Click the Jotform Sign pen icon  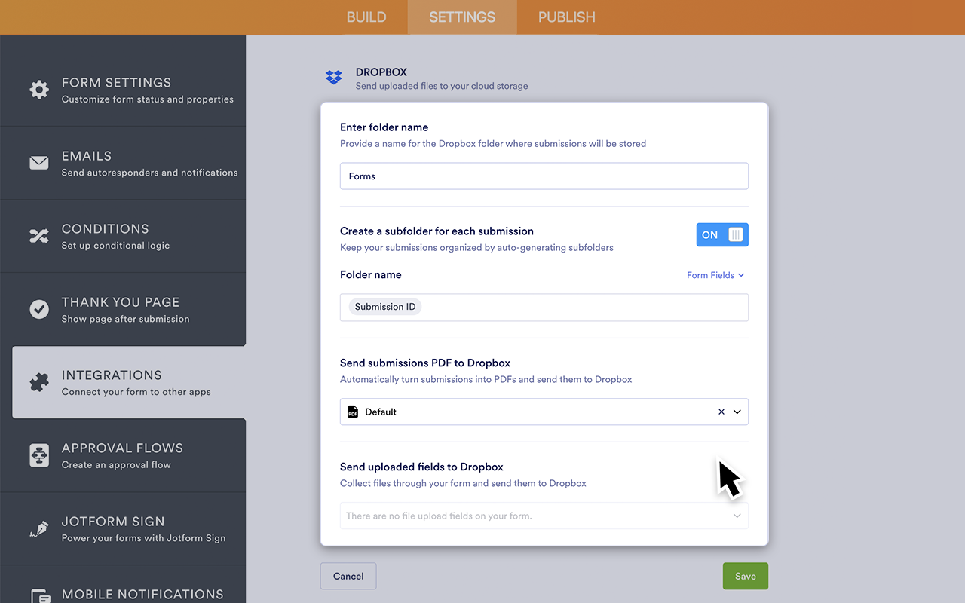(x=39, y=528)
